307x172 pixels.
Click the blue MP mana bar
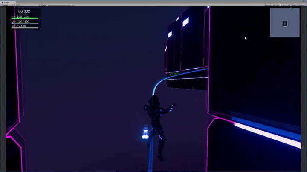pyautogui.click(x=25, y=23)
